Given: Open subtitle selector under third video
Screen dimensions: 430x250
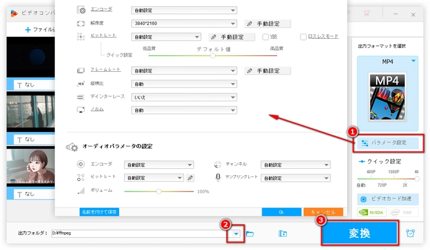Looking at the screenshot, I should 34,194.
